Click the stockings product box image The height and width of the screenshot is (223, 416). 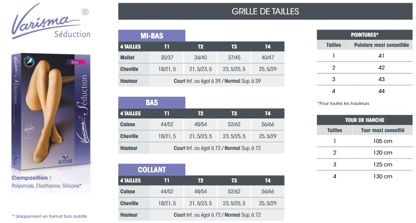point(51,111)
